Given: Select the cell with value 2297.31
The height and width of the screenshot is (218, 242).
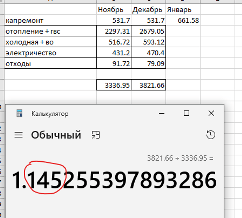Looking at the screenshot, I should click(114, 31).
